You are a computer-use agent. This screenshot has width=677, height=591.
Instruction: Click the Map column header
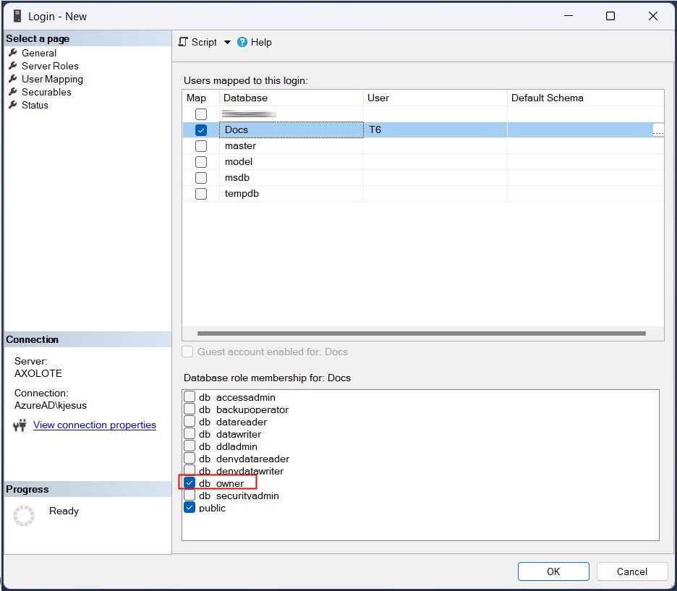(201, 98)
